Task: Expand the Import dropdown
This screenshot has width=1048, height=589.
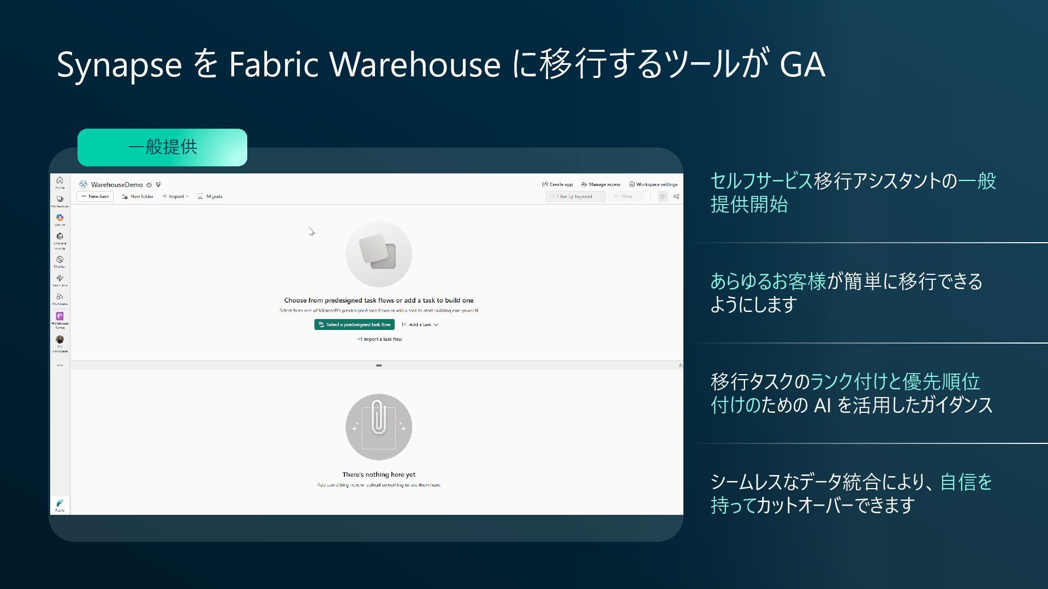Action: coord(175,196)
